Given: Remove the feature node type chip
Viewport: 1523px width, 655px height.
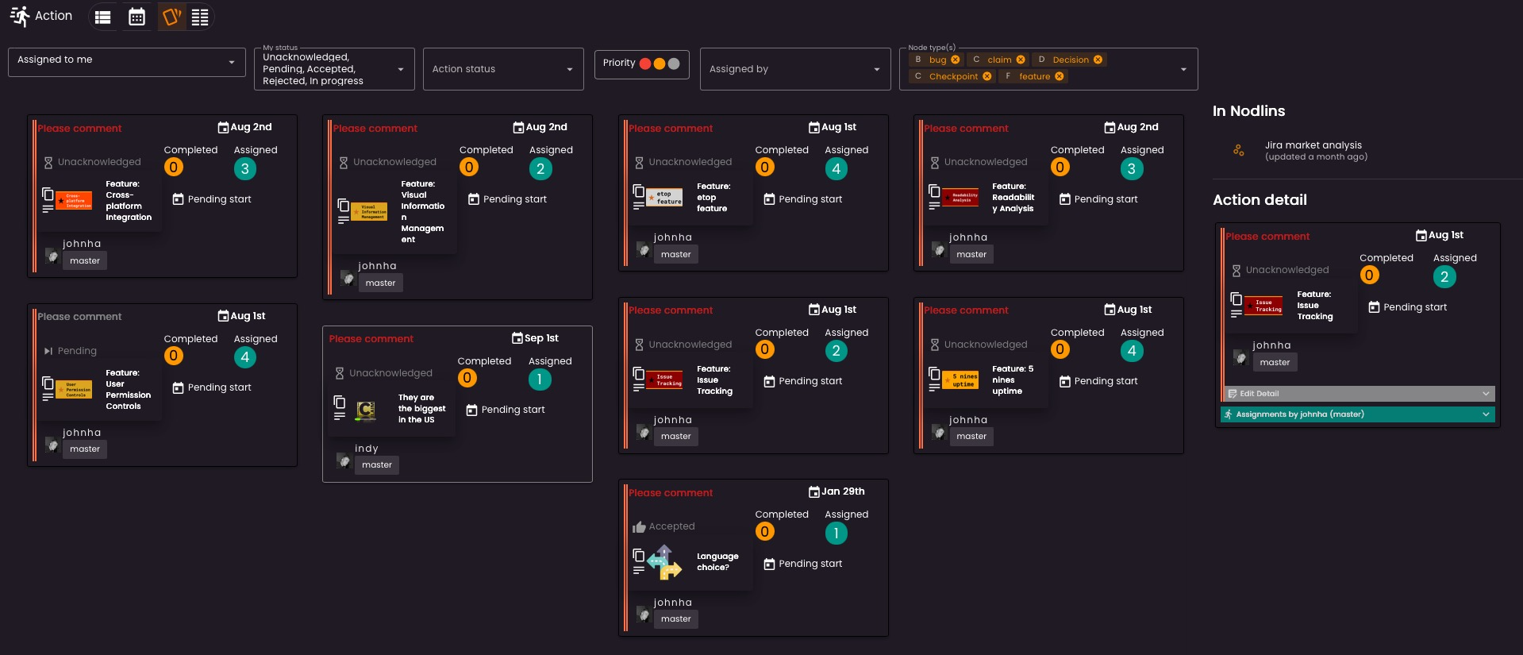Looking at the screenshot, I should (x=1060, y=76).
